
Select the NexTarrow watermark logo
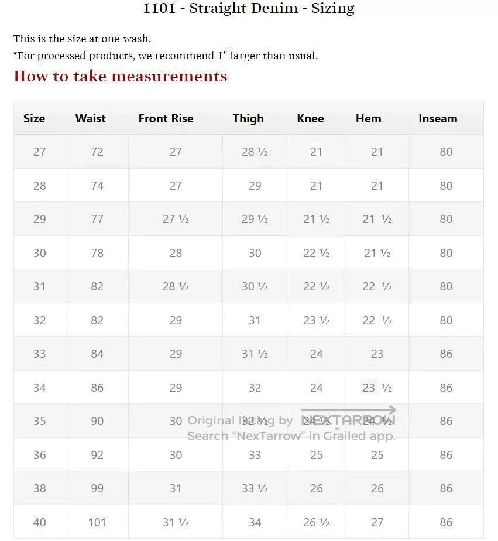(349, 416)
